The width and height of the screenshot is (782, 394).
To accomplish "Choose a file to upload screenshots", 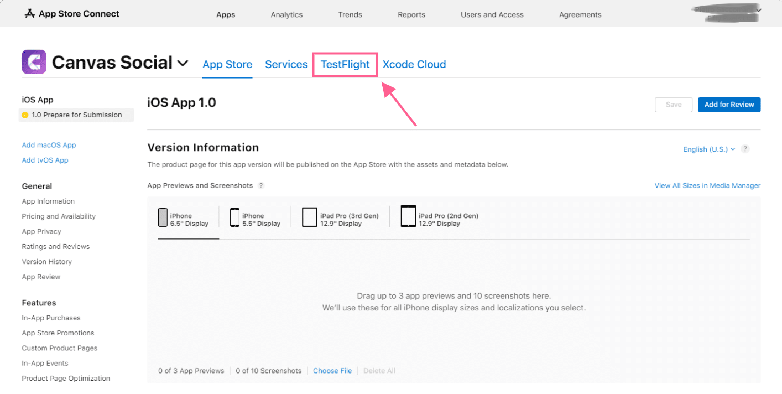I will (332, 370).
